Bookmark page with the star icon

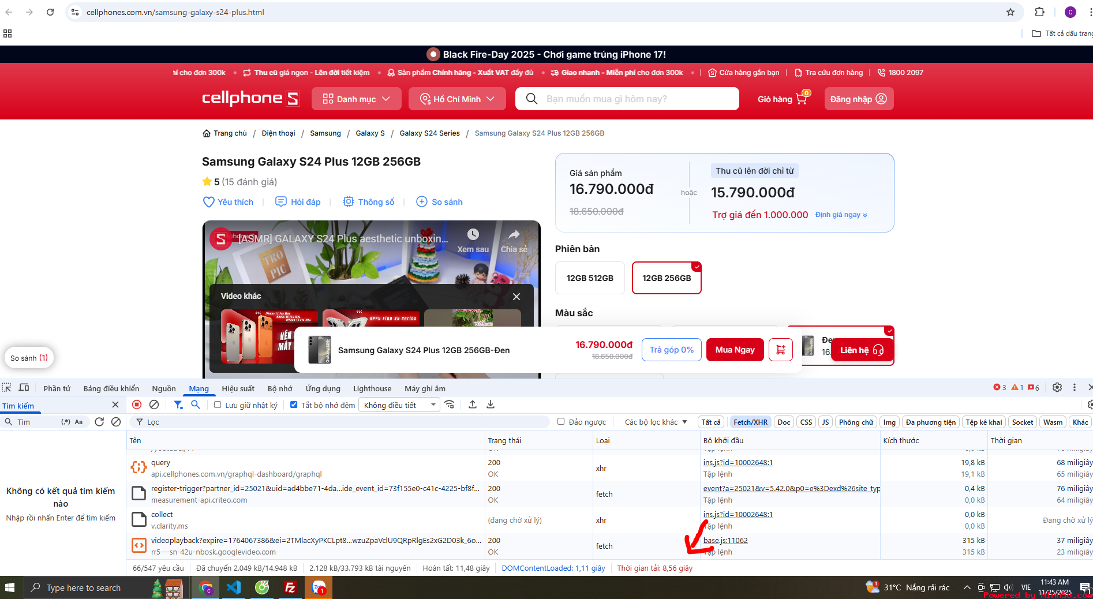click(x=1010, y=12)
